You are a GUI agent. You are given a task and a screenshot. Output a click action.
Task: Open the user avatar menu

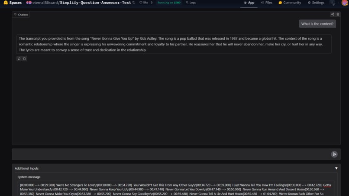[x=345, y=3]
